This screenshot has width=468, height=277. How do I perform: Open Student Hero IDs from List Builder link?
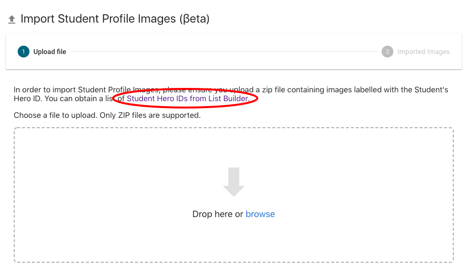click(x=187, y=99)
